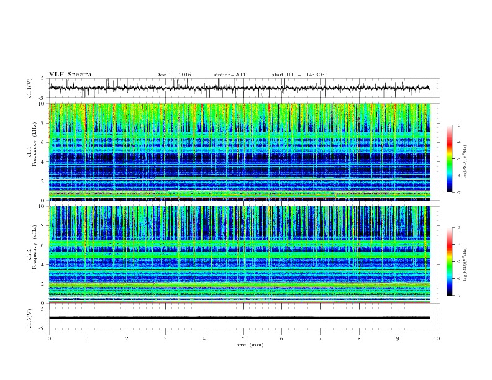Click the time axis tick label "1"

pyautogui.click(x=88, y=338)
